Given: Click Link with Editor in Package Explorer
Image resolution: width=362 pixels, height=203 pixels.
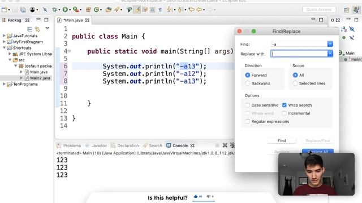Looking at the screenshot, I should tap(37, 29).
